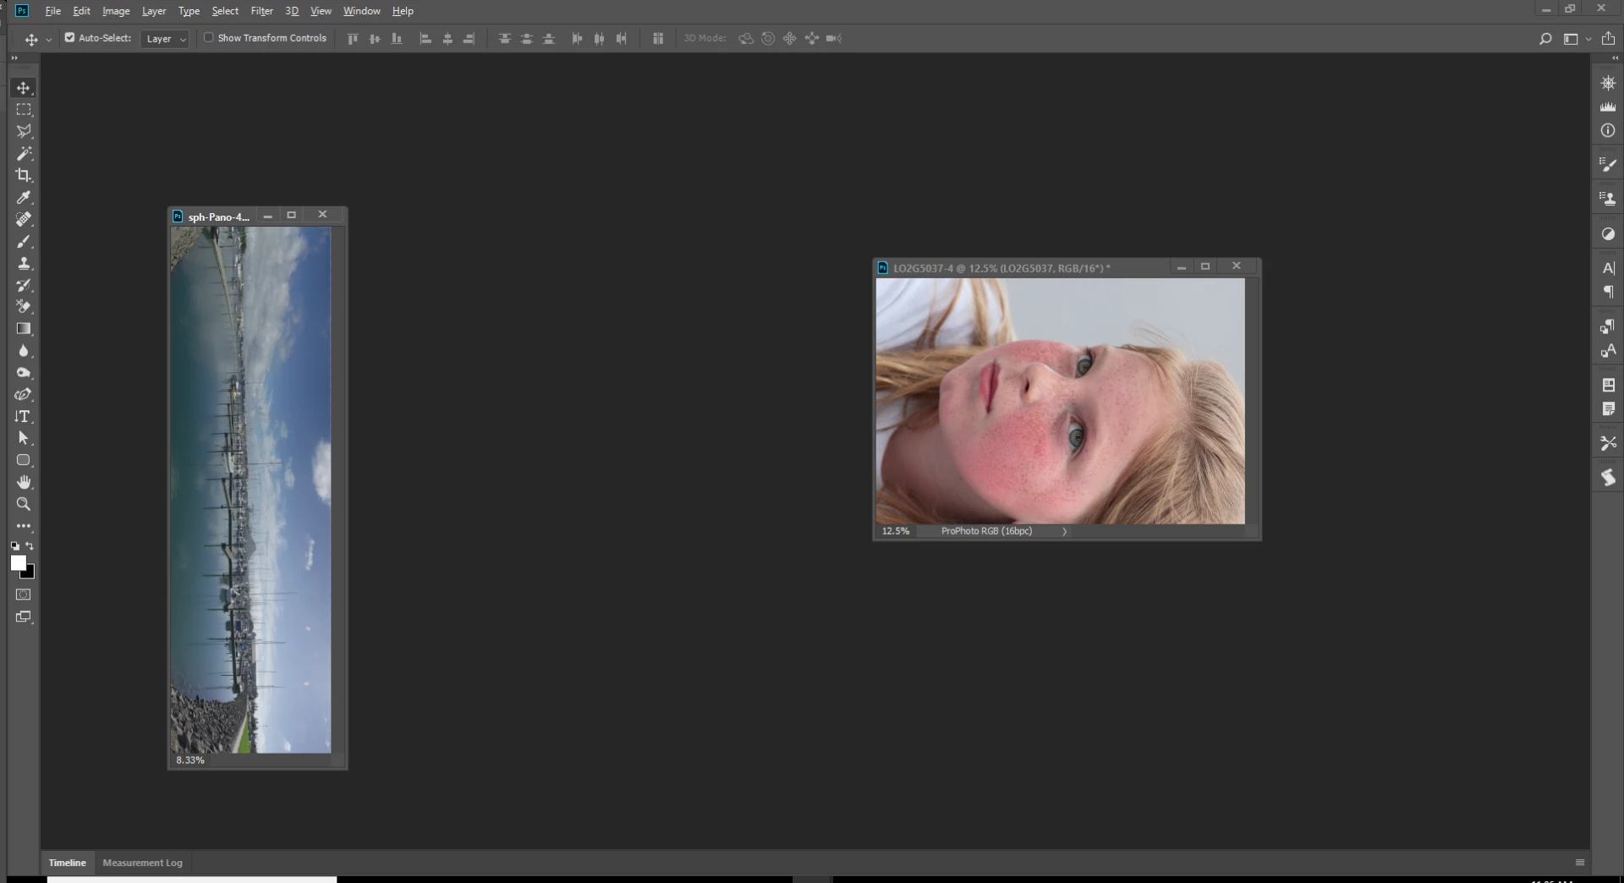Click the Share image icon
Viewport: 1624px width, 883px height.
click(1608, 39)
